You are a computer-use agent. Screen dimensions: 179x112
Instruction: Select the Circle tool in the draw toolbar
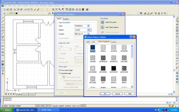pos(3,37)
